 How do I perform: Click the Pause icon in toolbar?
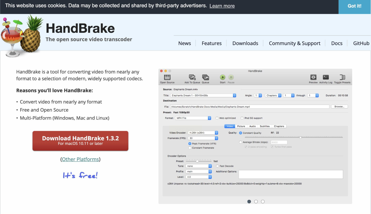click(231, 78)
